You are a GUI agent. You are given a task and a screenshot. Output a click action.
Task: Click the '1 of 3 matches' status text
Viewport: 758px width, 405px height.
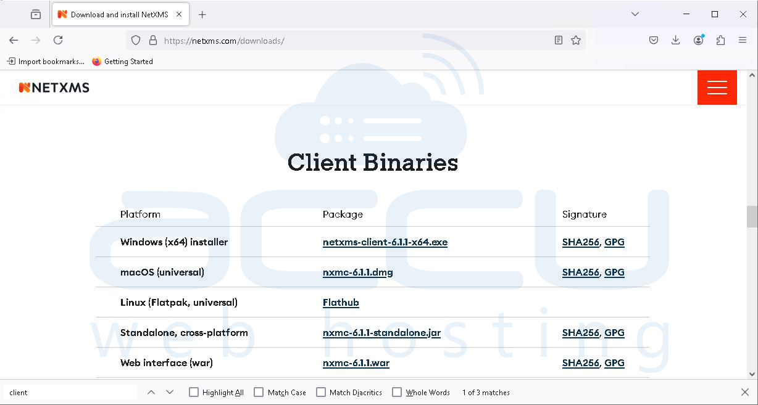click(x=486, y=393)
